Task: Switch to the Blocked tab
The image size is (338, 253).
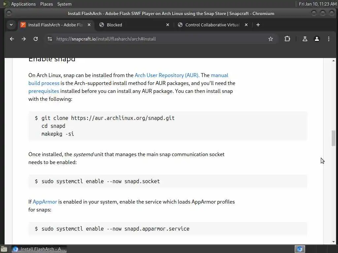Action: 132,25
